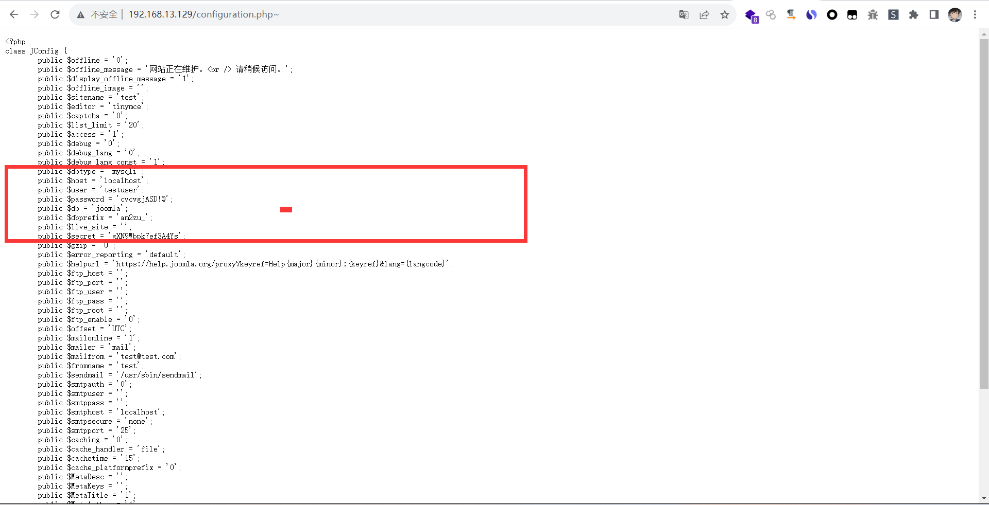Click the paragraph-arrow extension icon
This screenshot has width=989, height=505.
click(791, 15)
